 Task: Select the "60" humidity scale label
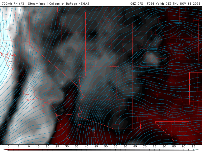click(x=125, y=146)
